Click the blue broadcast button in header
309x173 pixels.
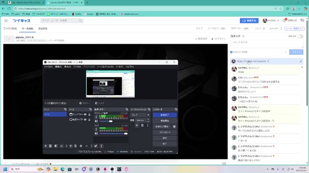click(249, 20)
